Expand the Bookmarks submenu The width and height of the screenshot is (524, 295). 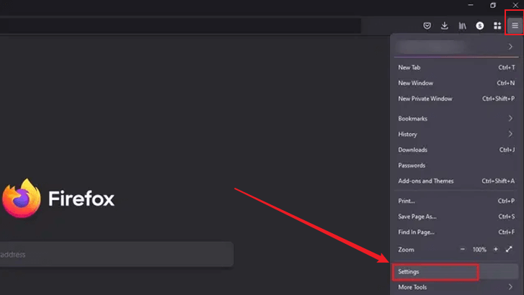click(510, 118)
